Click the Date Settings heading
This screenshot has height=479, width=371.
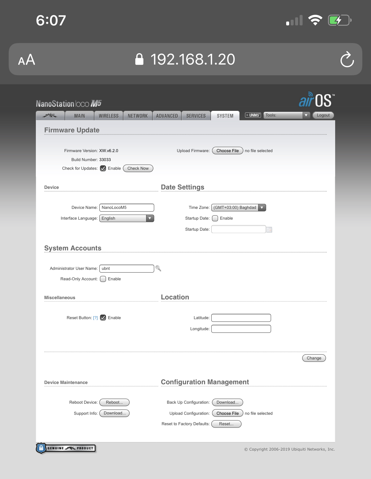click(x=183, y=187)
